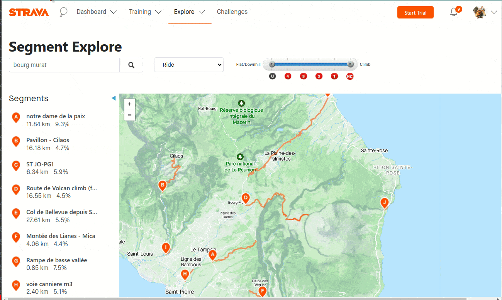Zoom out on the map
The width and height of the screenshot is (502, 300).
tap(130, 115)
